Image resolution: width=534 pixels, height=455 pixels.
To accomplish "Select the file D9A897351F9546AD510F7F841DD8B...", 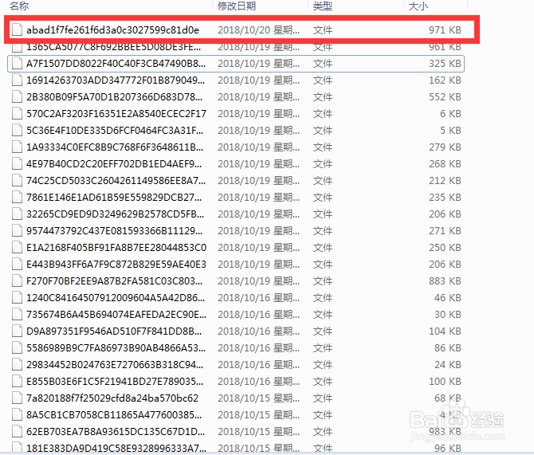I will point(114,331).
